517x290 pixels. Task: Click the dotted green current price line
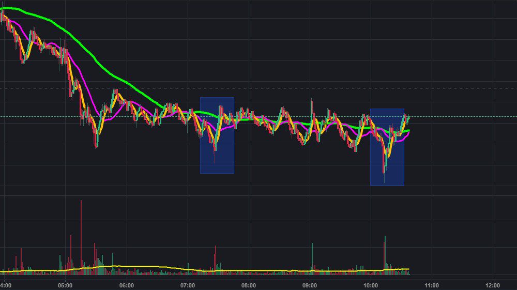465,117
